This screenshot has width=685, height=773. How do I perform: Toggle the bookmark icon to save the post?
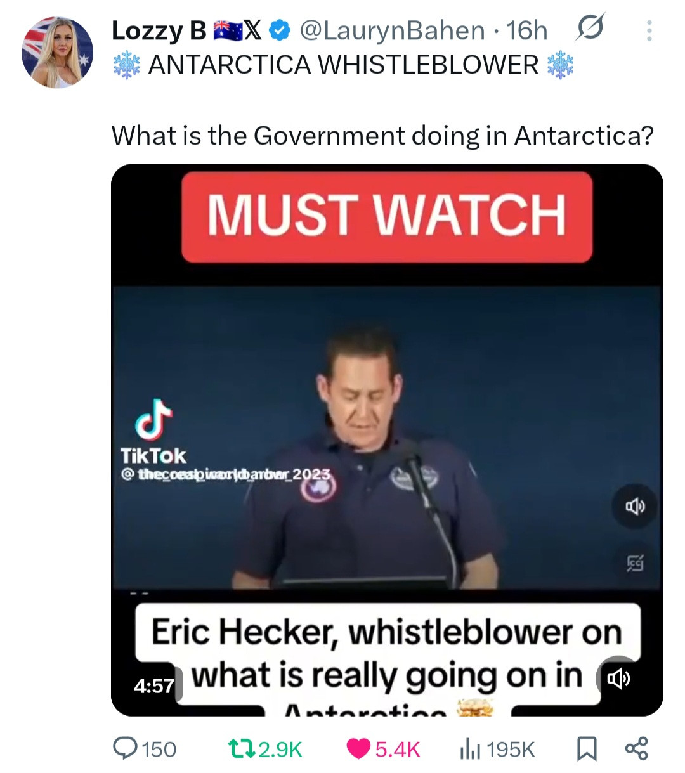tap(586, 749)
